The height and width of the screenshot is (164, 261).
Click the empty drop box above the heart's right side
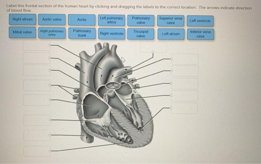(x=153, y=47)
